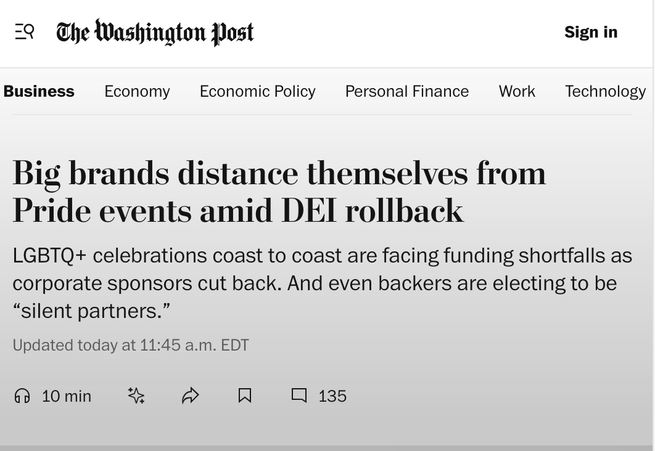Open comments via speech bubble icon
Image resolution: width=655 pixels, height=451 pixels.
(x=299, y=395)
